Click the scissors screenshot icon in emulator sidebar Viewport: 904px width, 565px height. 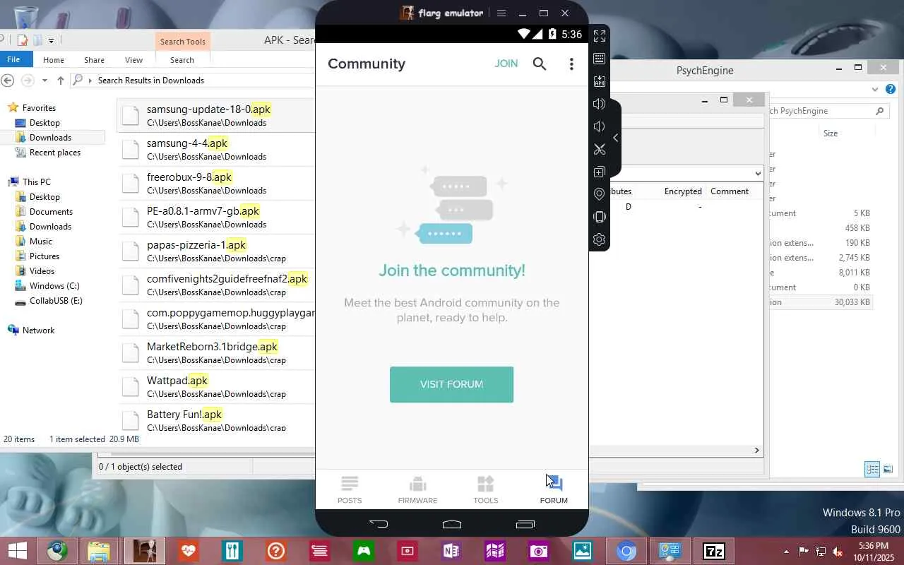click(x=600, y=149)
